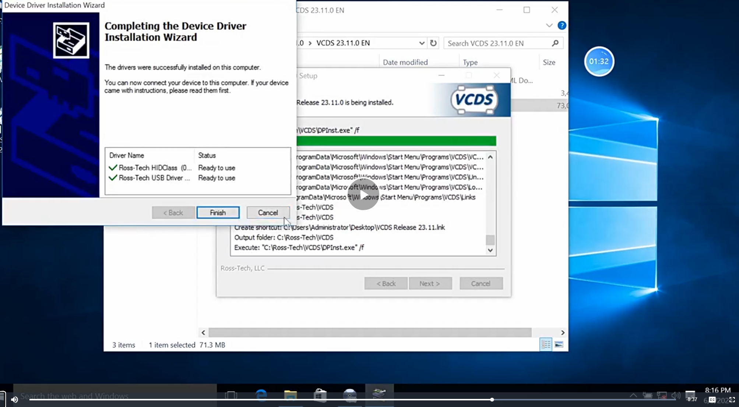The height and width of the screenshot is (407, 739).
Task: Click the '3 items' status bar text
Action: (124, 345)
